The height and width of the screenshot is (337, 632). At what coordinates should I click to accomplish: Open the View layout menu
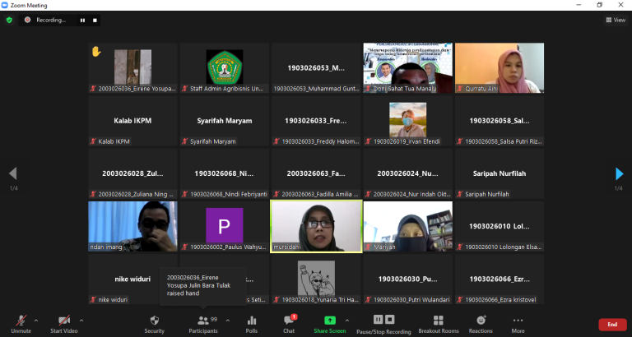[616, 20]
